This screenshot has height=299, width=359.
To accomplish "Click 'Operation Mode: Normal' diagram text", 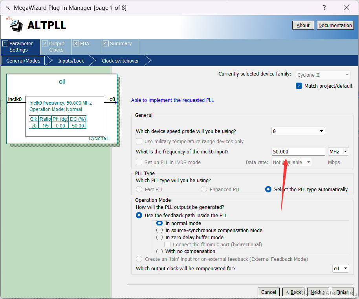I will (56, 109).
